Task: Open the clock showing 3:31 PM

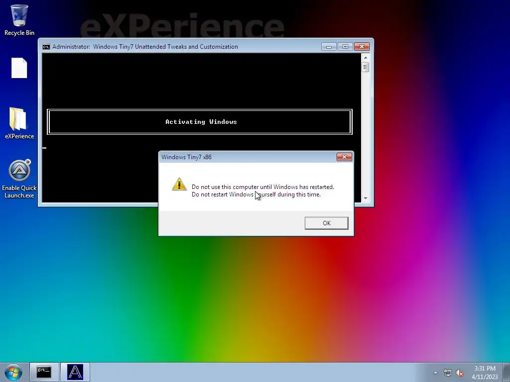Action: [485, 372]
